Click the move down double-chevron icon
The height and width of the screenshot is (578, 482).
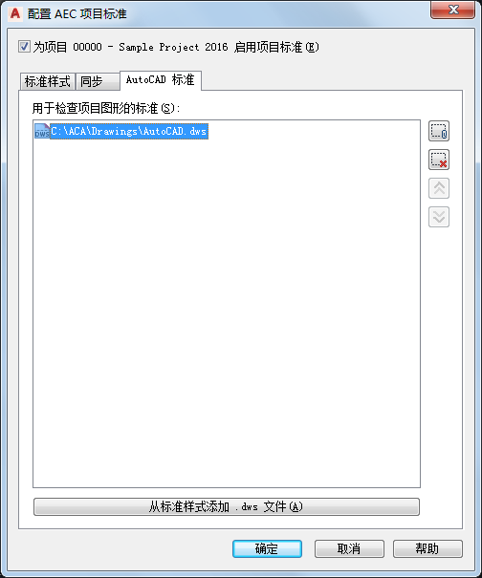[x=438, y=217]
